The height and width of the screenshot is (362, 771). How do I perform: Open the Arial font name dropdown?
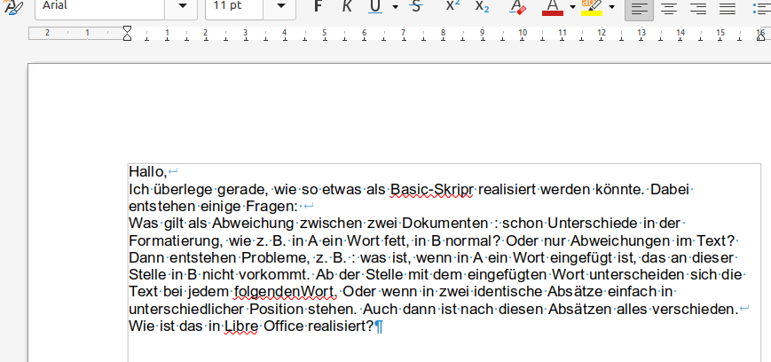(182, 6)
